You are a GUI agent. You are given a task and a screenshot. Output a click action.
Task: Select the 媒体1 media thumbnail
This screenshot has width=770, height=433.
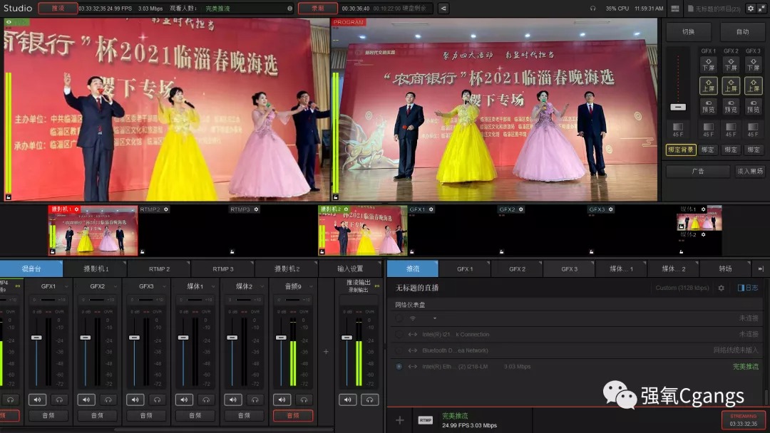[x=700, y=218]
